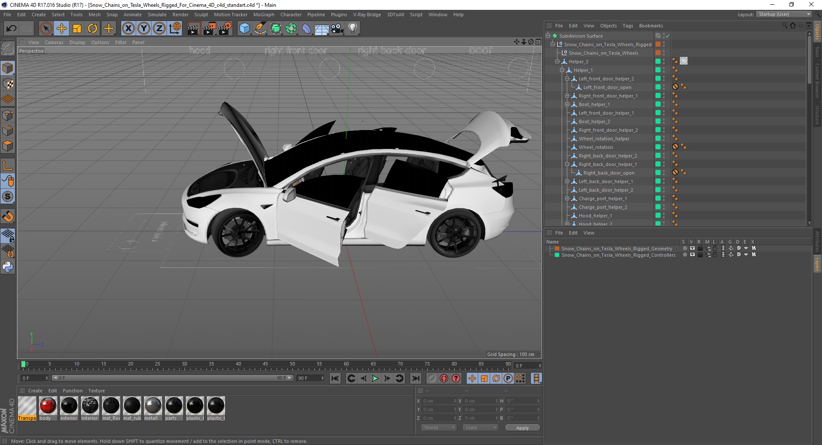Open the MoGraph menu
The image size is (822, 445).
[264, 15]
